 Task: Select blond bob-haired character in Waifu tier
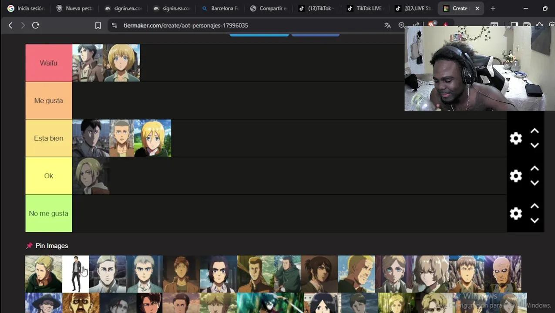click(x=121, y=63)
